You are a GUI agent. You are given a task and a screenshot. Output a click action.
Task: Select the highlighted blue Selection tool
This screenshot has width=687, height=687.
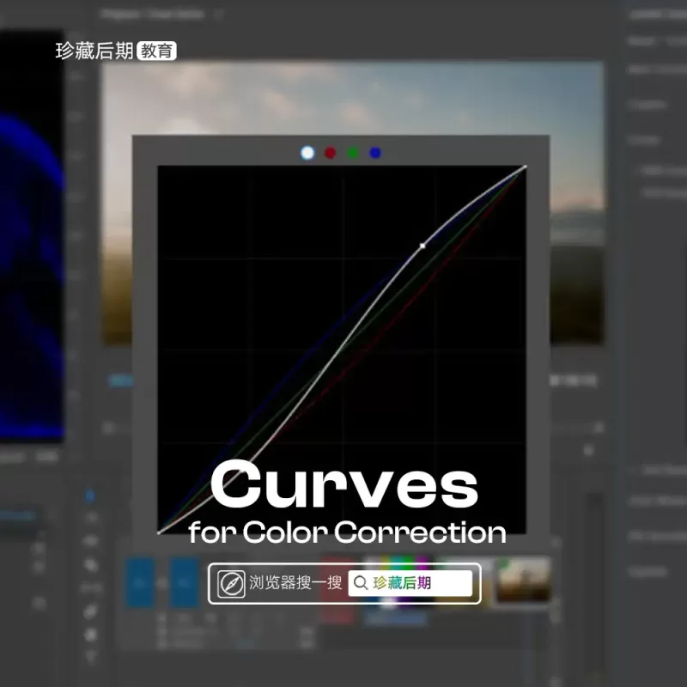tap(90, 496)
